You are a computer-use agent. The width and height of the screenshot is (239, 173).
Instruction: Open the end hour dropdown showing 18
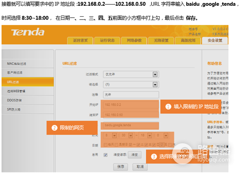pyautogui.click(x=146, y=135)
